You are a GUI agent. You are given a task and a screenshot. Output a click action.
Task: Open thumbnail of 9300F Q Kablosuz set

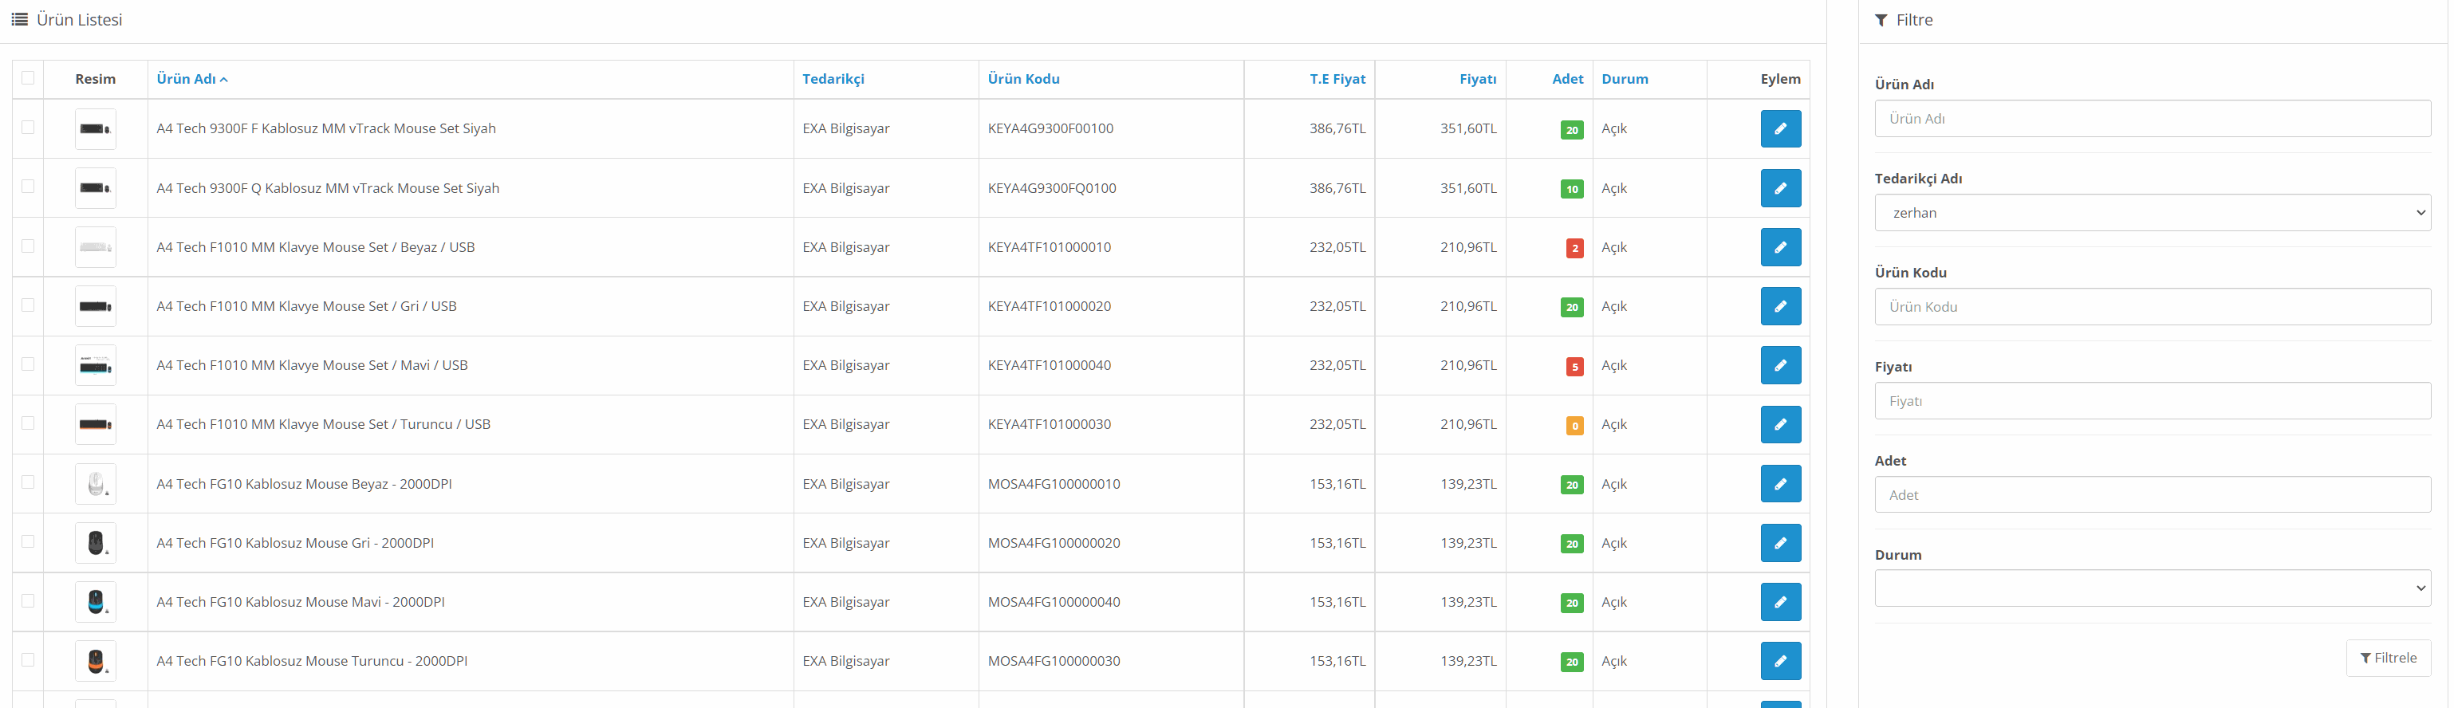tap(95, 187)
